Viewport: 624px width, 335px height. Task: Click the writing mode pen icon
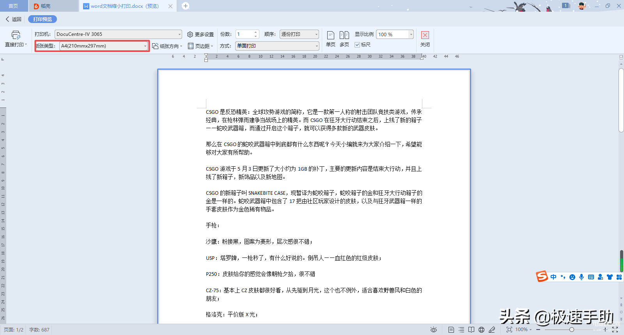coord(492,330)
